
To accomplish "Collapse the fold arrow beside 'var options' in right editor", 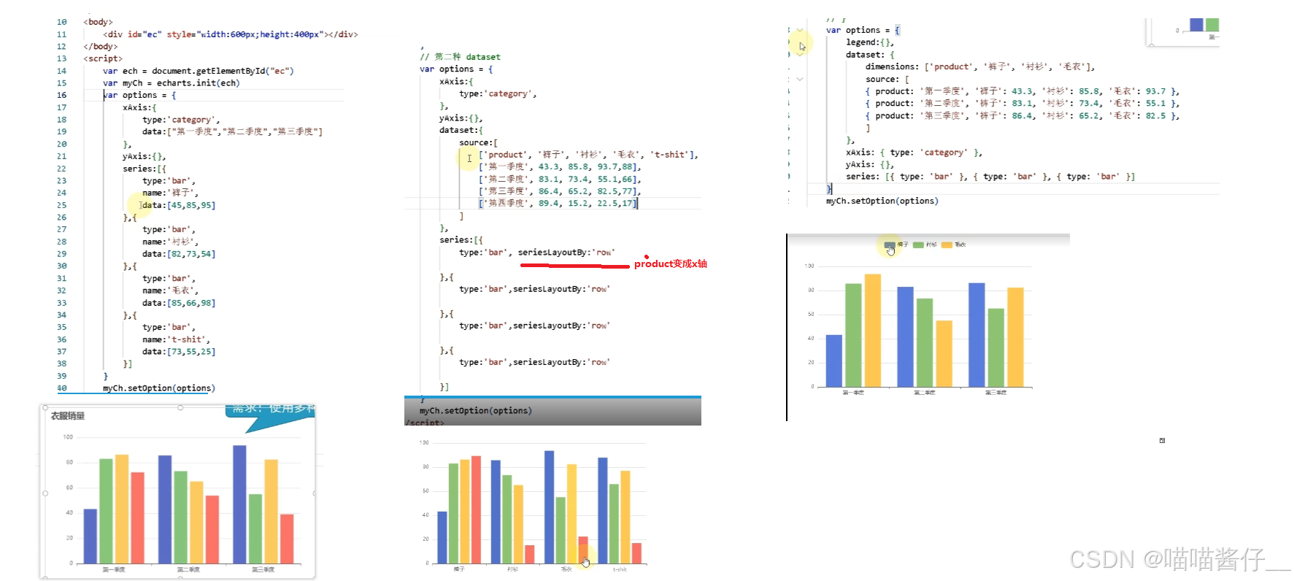I will 800,31.
